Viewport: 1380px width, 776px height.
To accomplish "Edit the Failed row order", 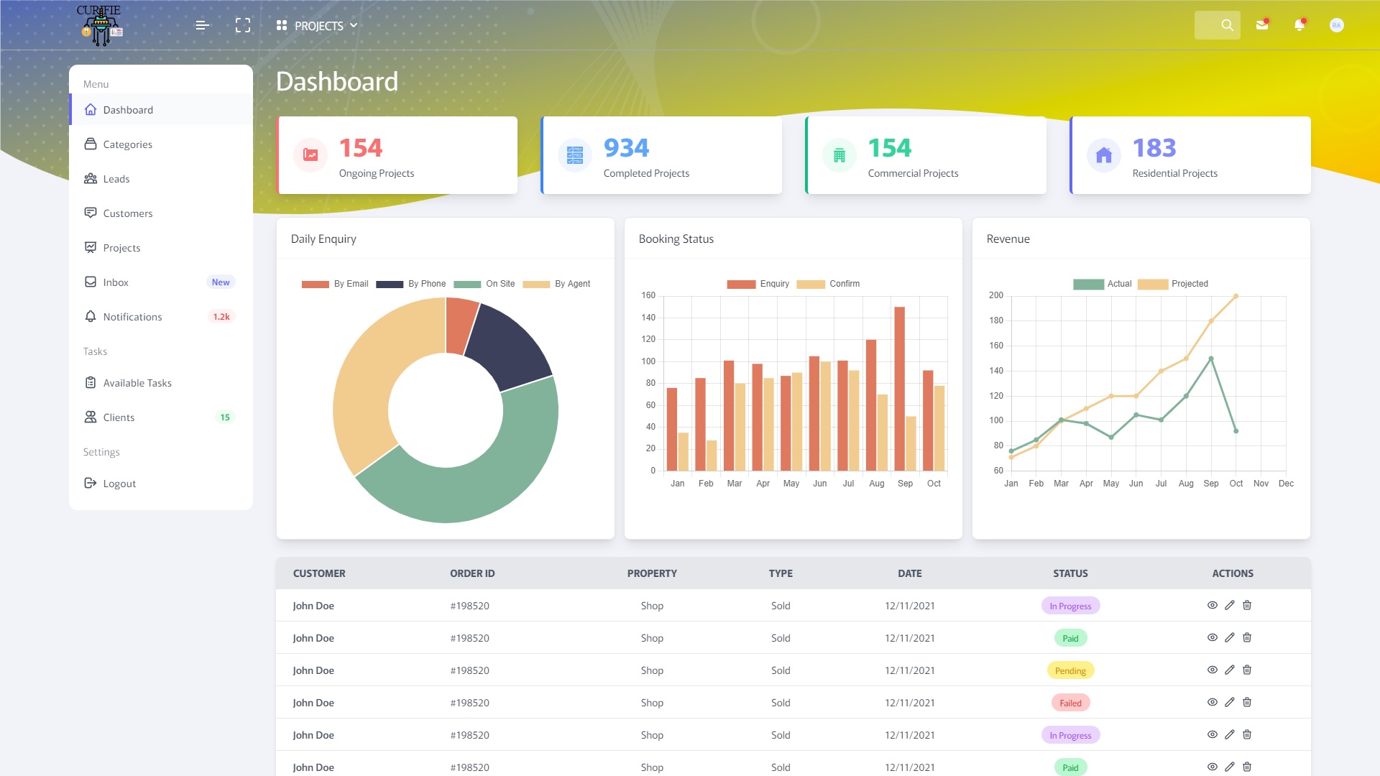I will click(x=1230, y=702).
